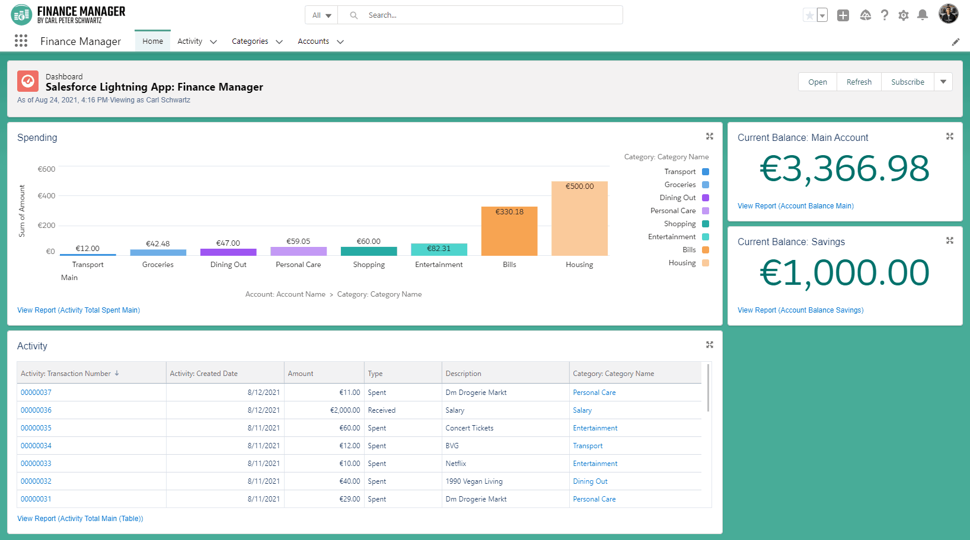Click the Activity table vertical scrollbar

pyautogui.click(x=708, y=388)
